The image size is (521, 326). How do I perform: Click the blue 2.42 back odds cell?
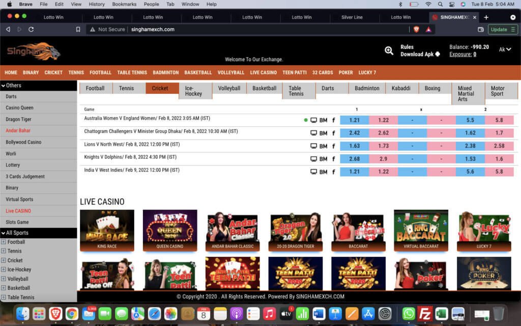coord(355,133)
